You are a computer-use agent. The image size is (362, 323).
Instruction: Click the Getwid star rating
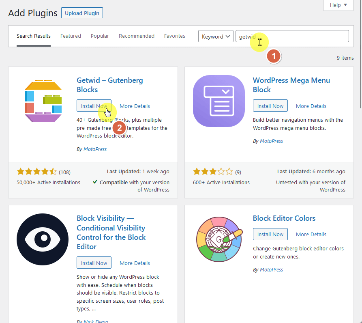click(36, 172)
